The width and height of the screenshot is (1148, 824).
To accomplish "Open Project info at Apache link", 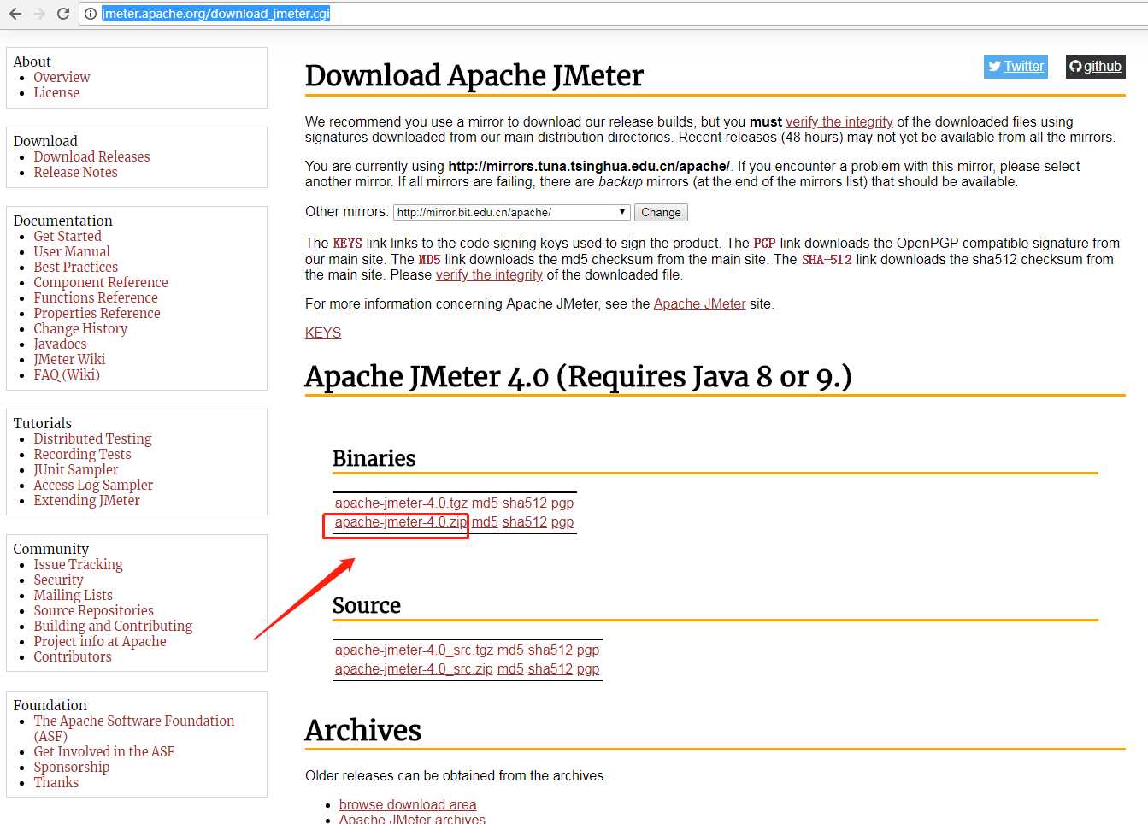I will click(x=100, y=641).
